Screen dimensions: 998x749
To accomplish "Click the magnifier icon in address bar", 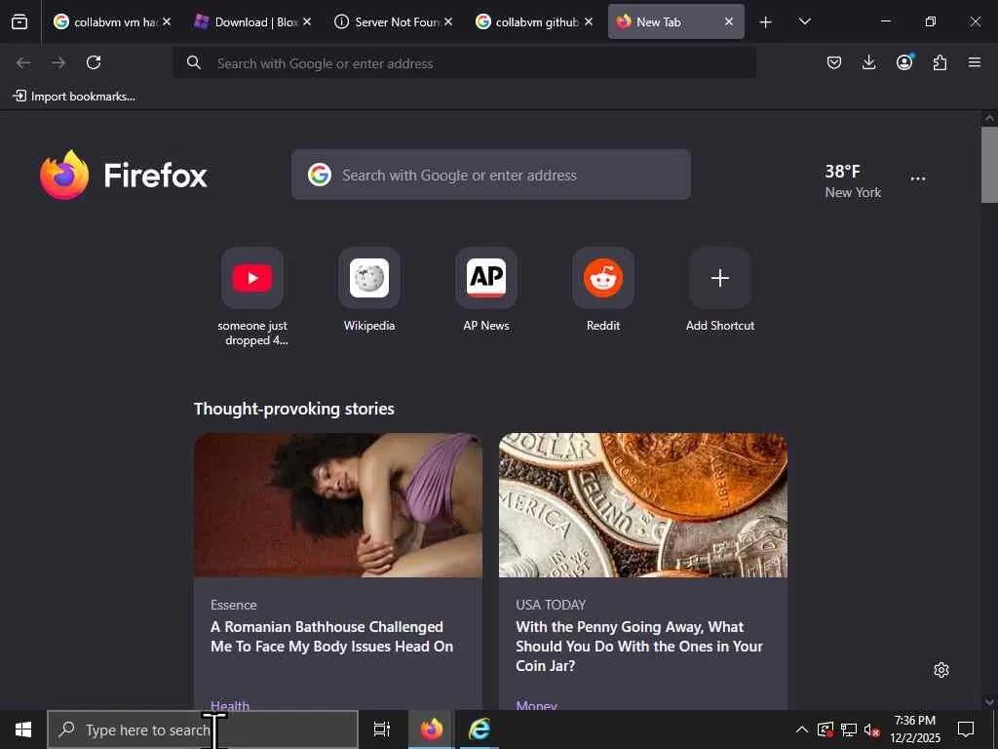I will [194, 62].
